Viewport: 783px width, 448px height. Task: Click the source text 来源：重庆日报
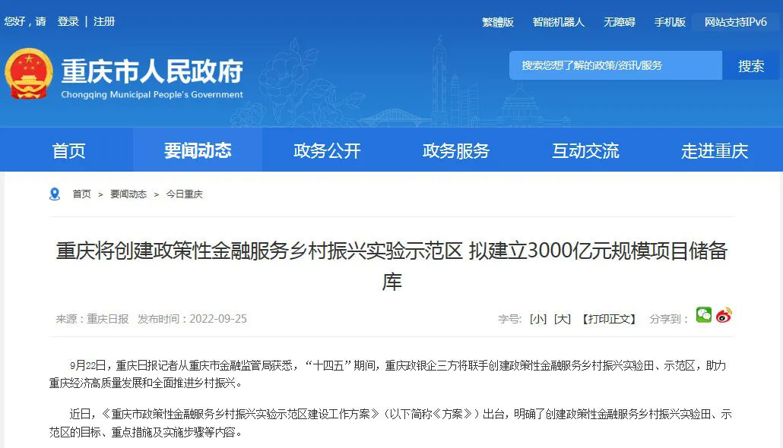tap(93, 319)
